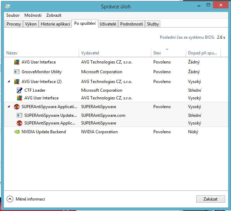Click Žádný impact in GrooveMonitor row
Viewport: 231px width, 211px height.
tap(194, 72)
